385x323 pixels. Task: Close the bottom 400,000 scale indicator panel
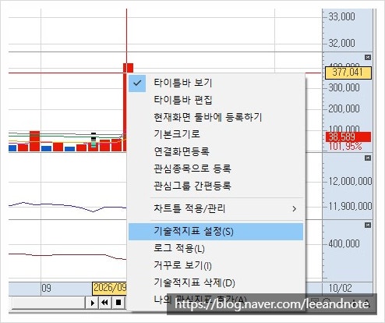pos(368,225)
